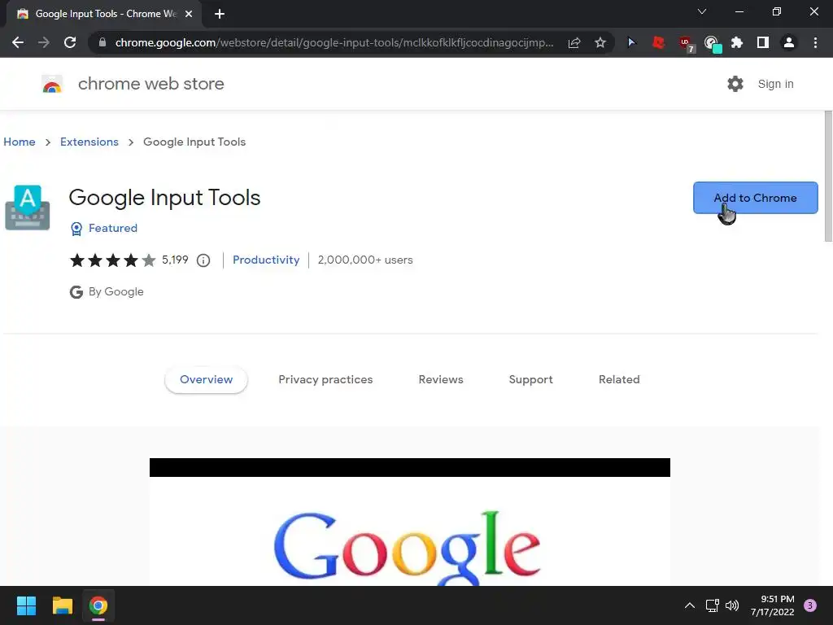Open Windows Start menu
Screen dimensions: 833x625
[x=26, y=605]
